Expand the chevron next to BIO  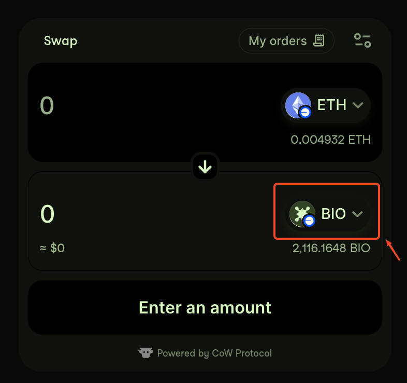coord(358,213)
